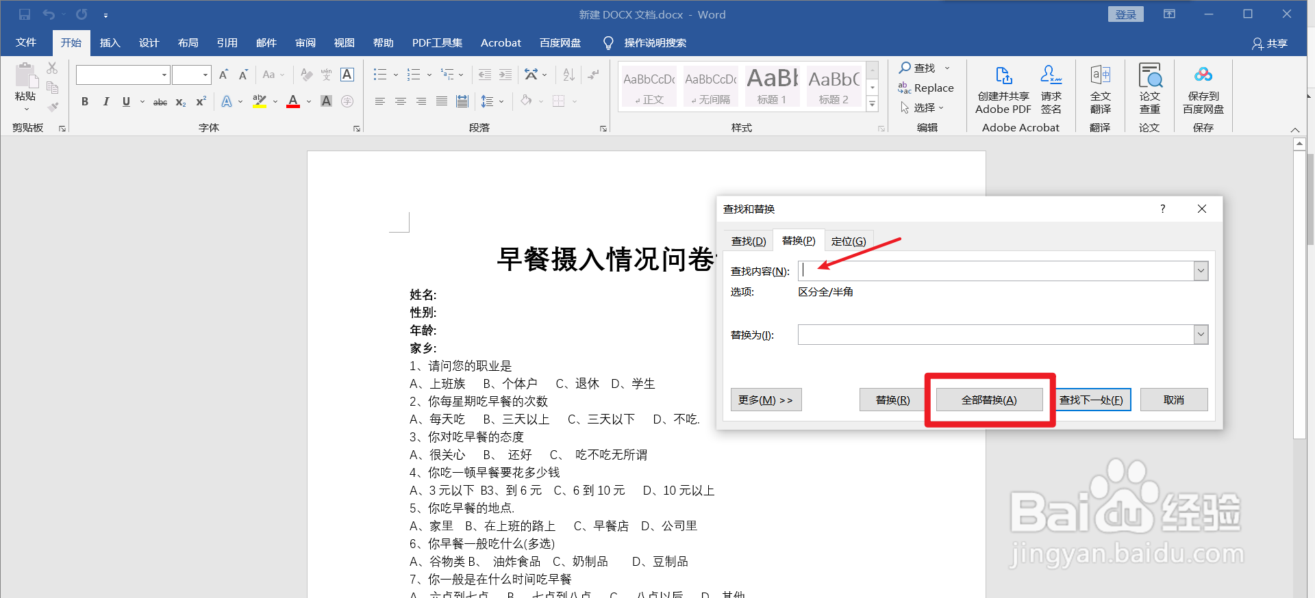
Task: Switch to 定位(G) tab in dialog
Action: pos(849,241)
